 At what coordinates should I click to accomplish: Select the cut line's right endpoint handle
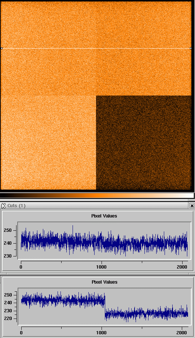click(191, 48)
